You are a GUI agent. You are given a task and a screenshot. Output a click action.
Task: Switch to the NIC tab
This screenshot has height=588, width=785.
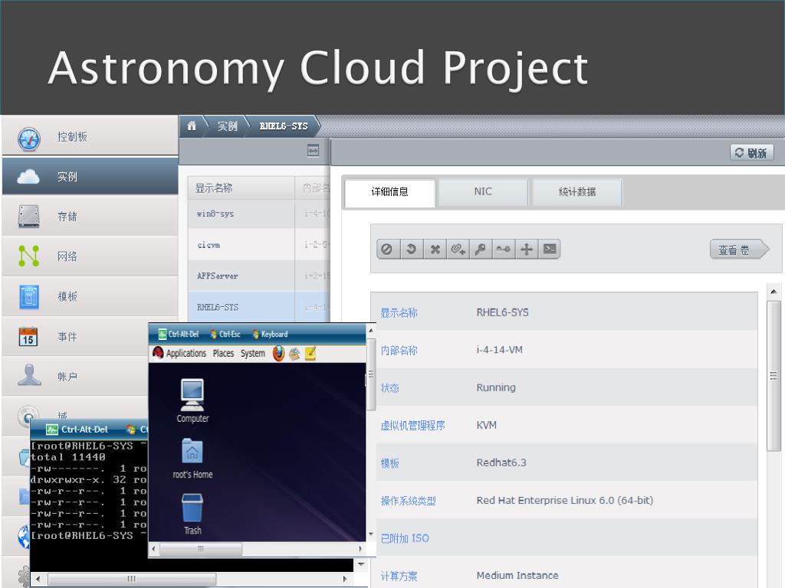(483, 192)
